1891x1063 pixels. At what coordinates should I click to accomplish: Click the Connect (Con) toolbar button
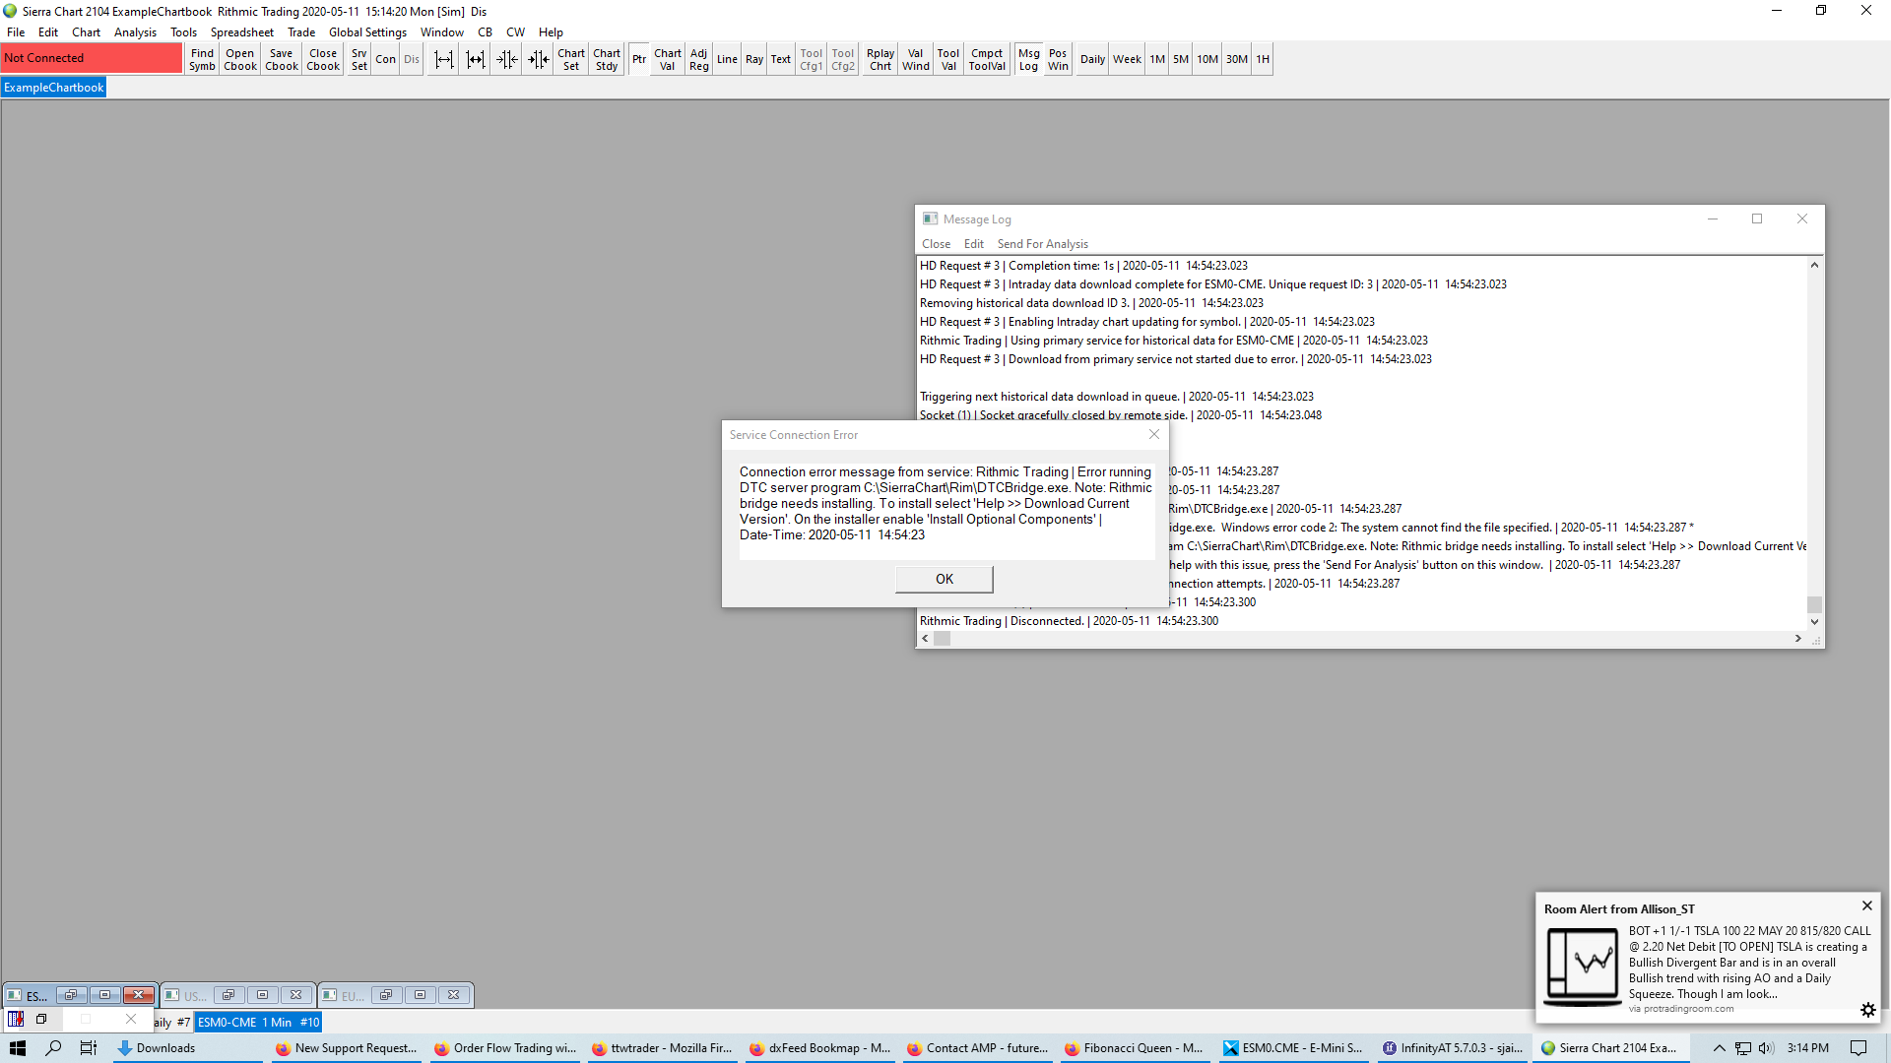click(385, 59)
